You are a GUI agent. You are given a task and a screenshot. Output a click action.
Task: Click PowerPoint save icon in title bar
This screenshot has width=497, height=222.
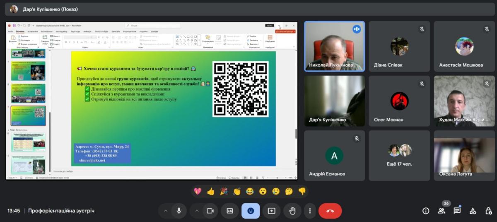(14, 25)
